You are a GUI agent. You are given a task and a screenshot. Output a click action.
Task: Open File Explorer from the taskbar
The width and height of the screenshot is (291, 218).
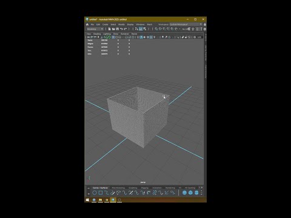pyautogui.click(x=100, y=200)
